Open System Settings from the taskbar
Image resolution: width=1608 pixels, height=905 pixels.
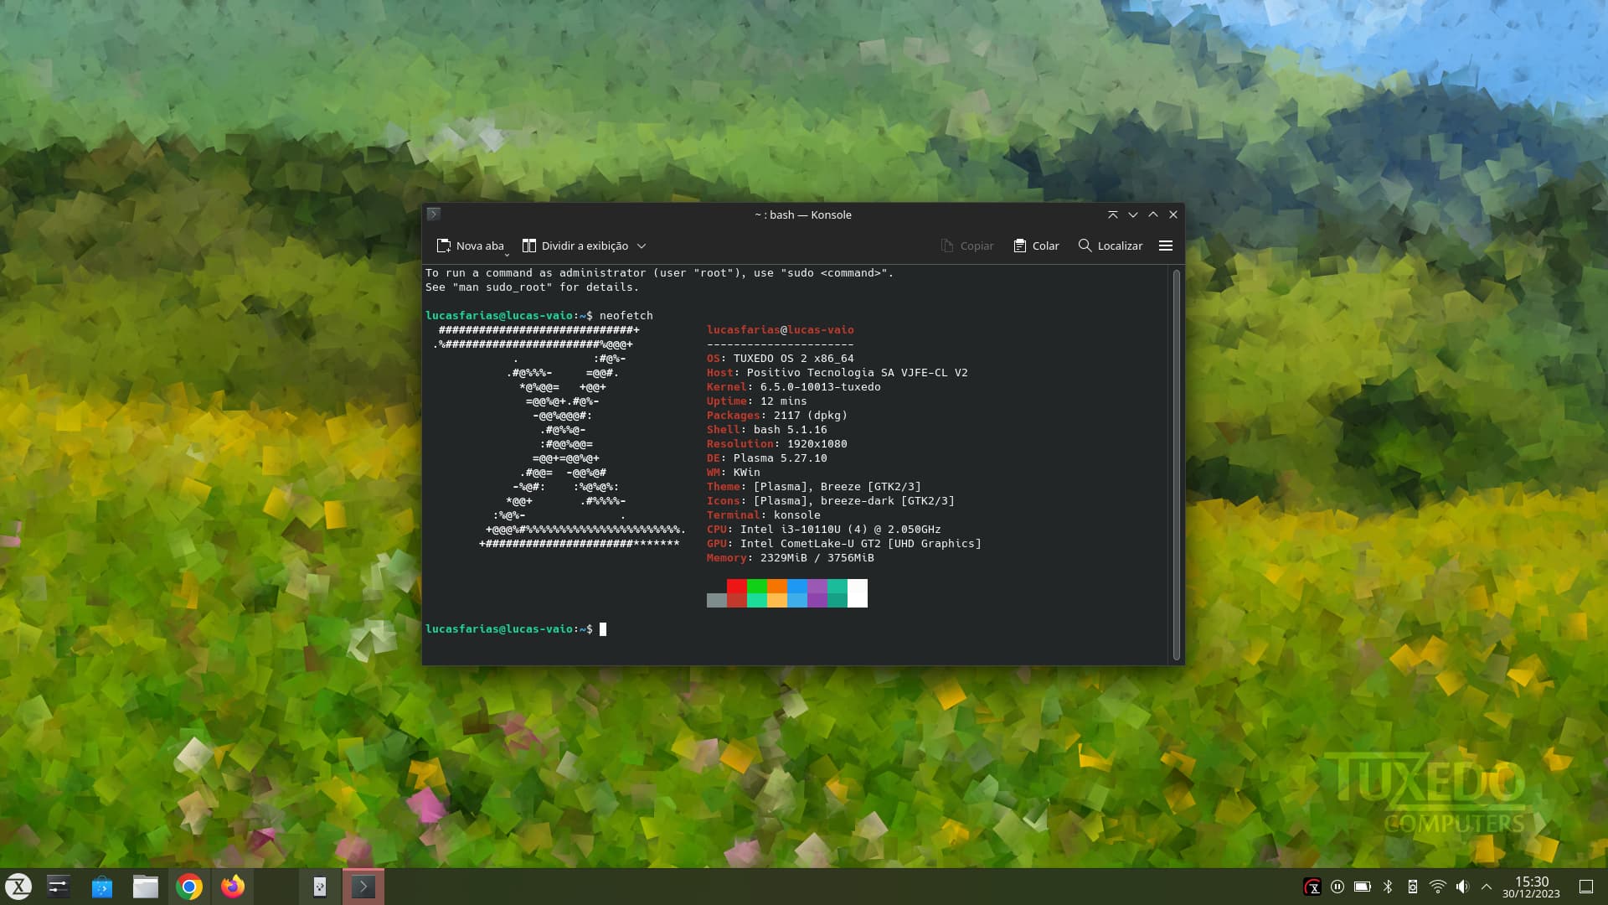59,887
